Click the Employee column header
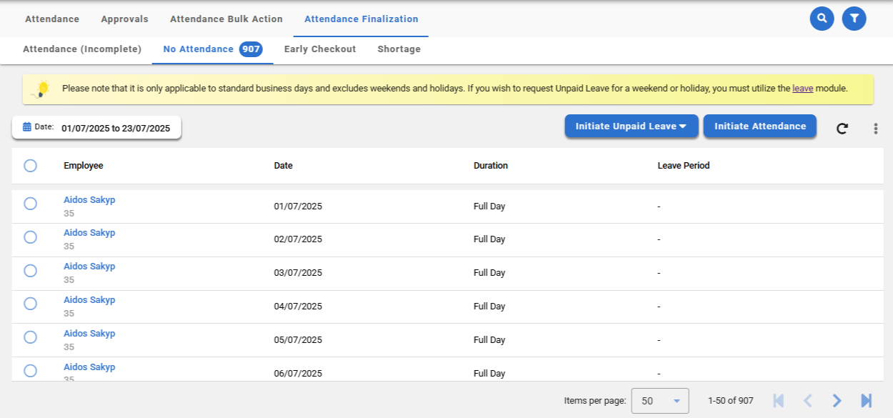 84,166
